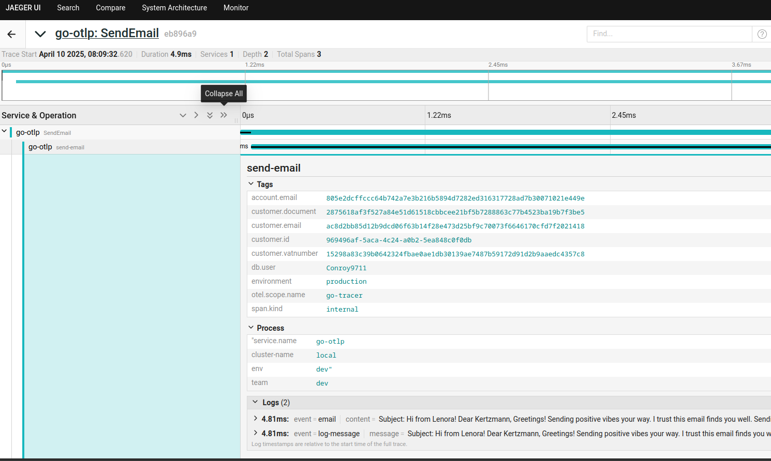Click the JAEGER UI logo link
The height and width of the screenshot is (461, 771).
23,8
